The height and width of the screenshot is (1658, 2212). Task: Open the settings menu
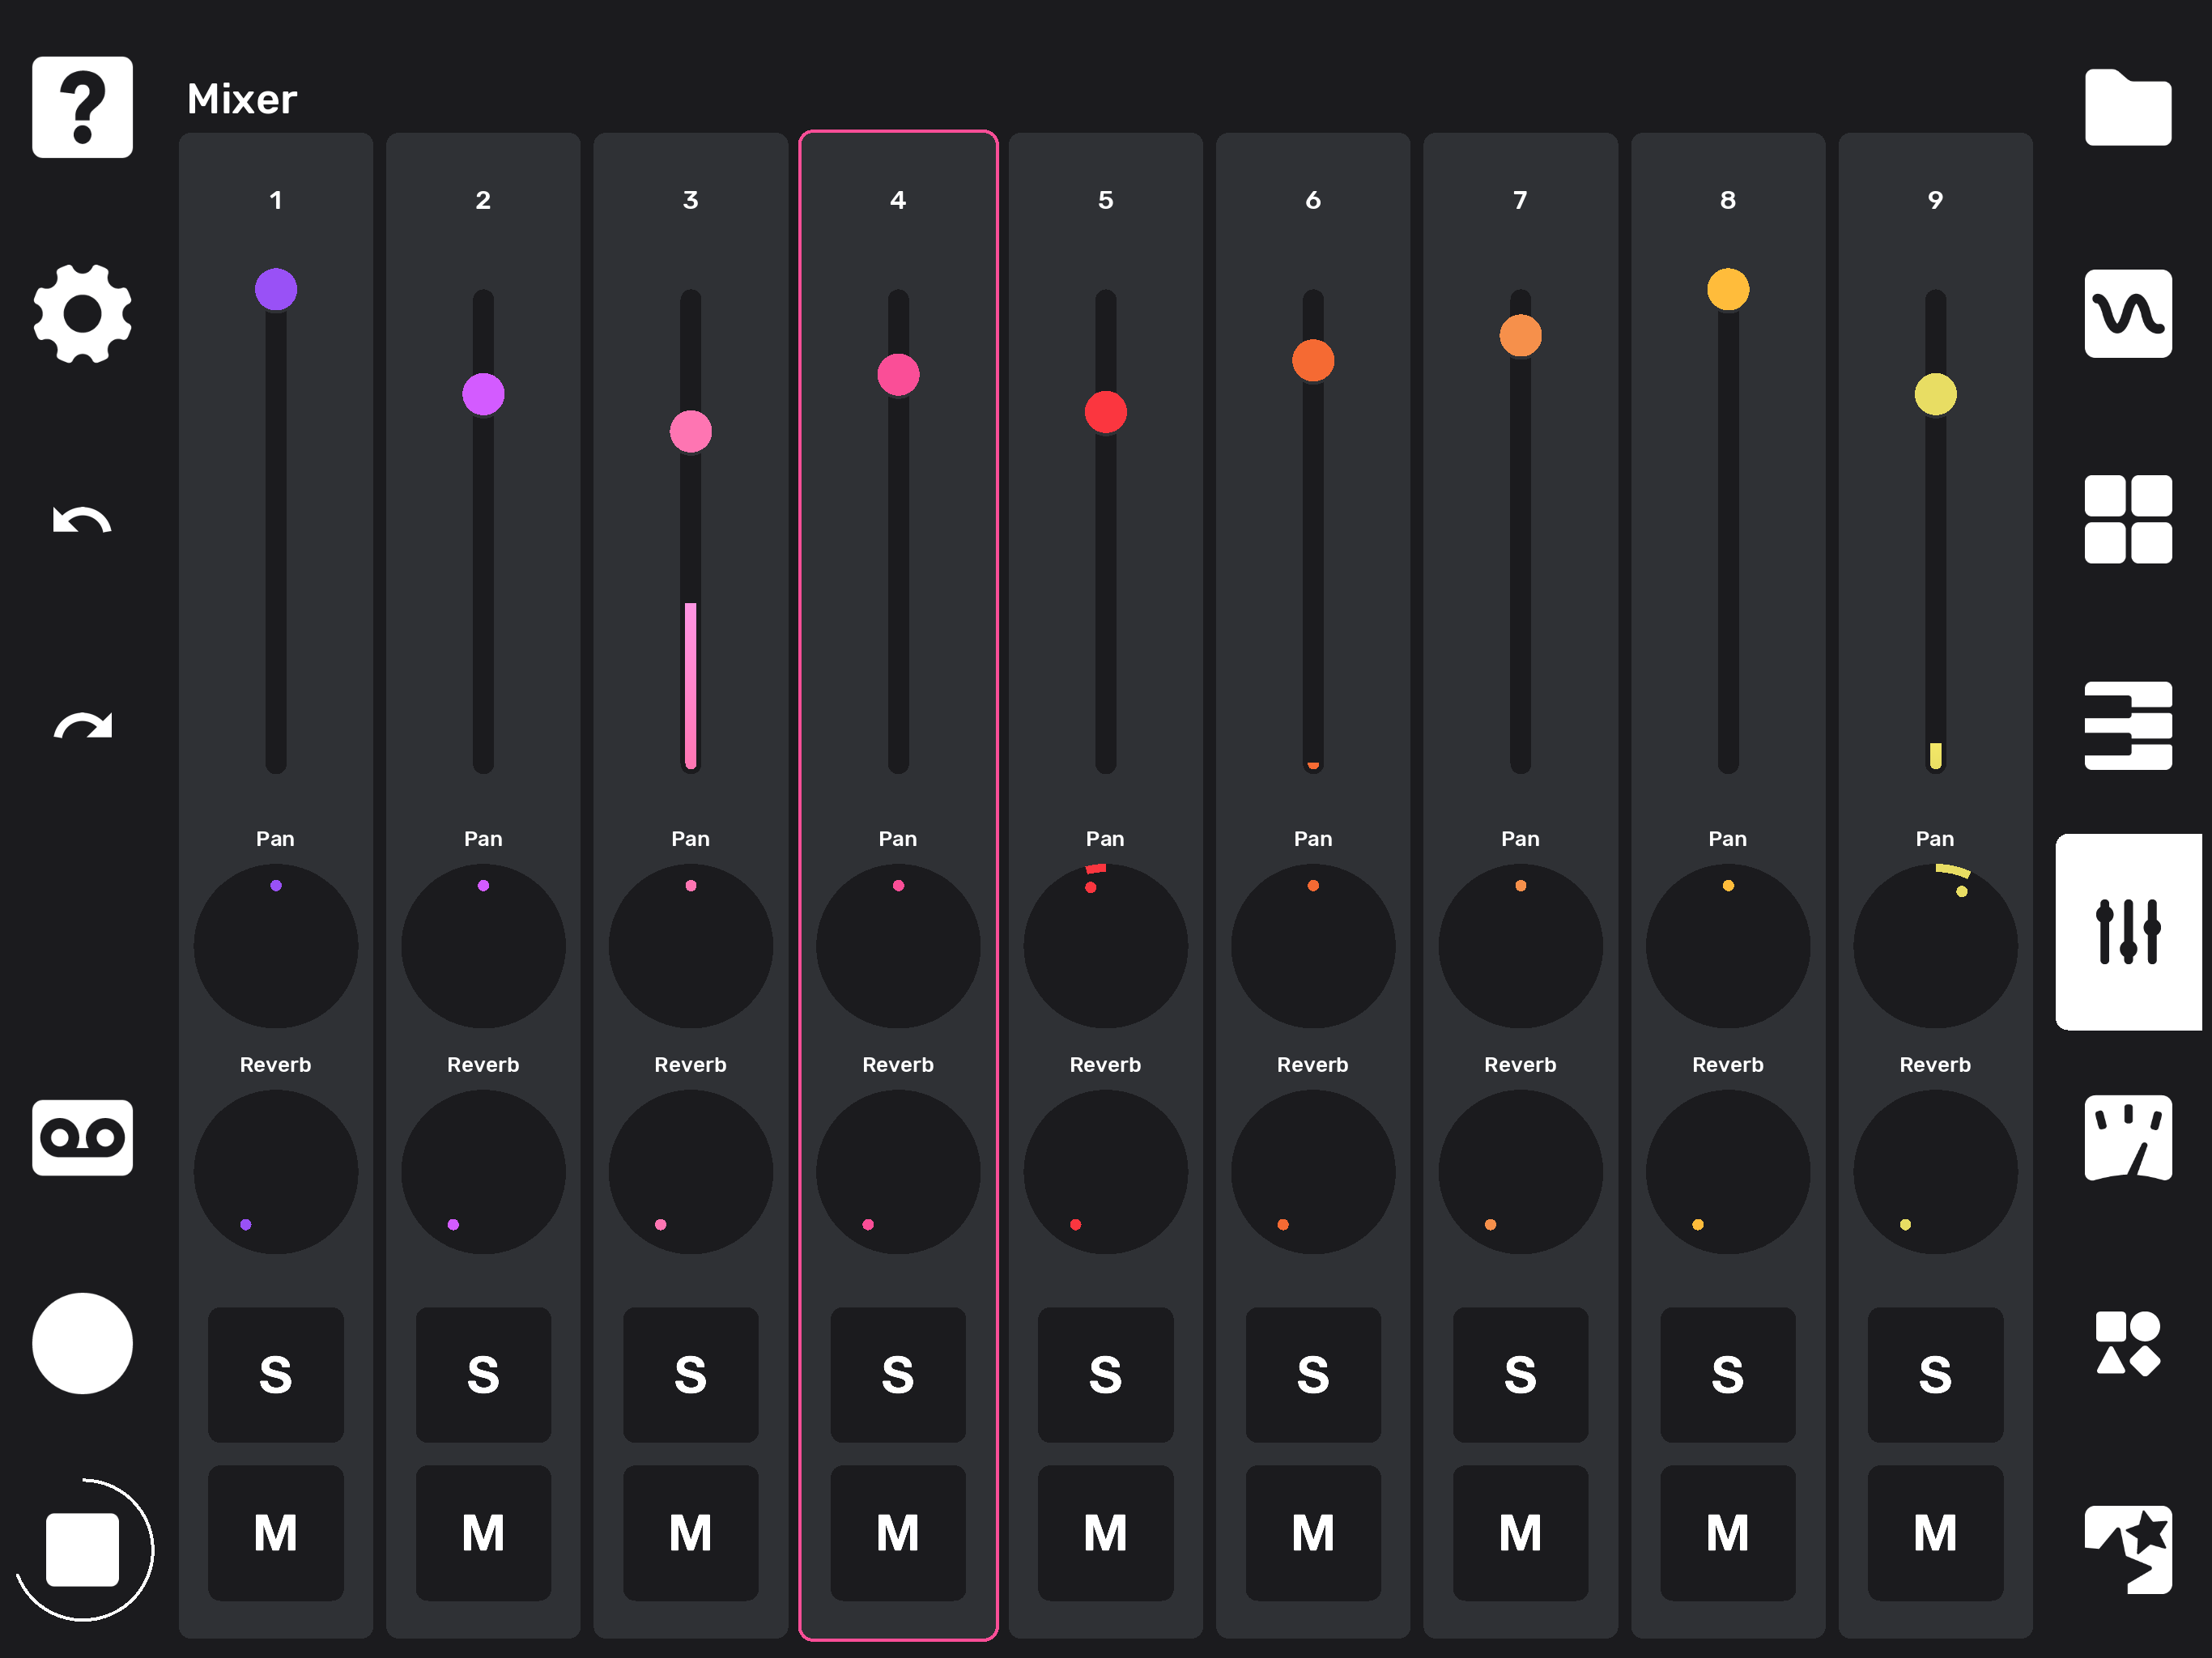click(82, 315)
